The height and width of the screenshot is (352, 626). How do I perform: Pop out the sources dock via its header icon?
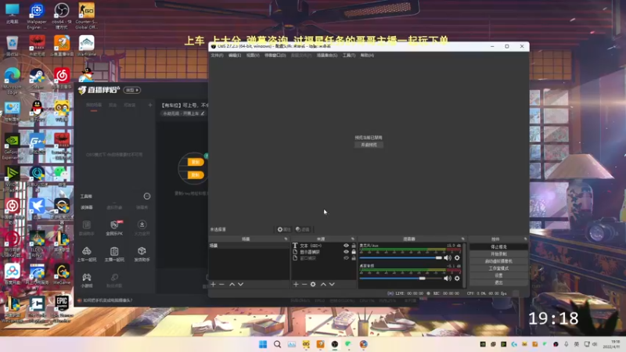(x=353, y=239)
